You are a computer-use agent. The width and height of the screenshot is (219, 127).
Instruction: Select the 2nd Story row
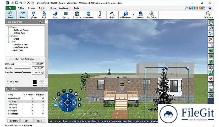click(x=26, y=104)
